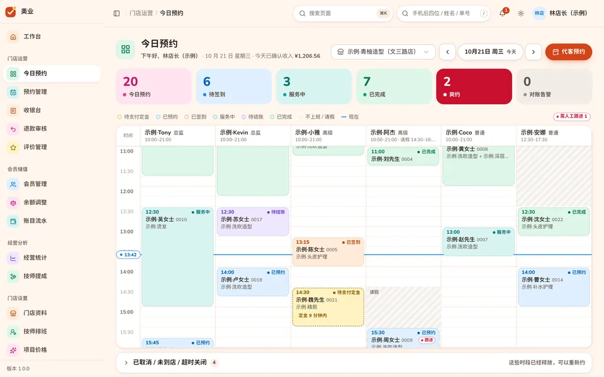Viewport: 604px width, 377px height.
Task: Click the 需人工跟进 1 badge
Action: point(572,116)
